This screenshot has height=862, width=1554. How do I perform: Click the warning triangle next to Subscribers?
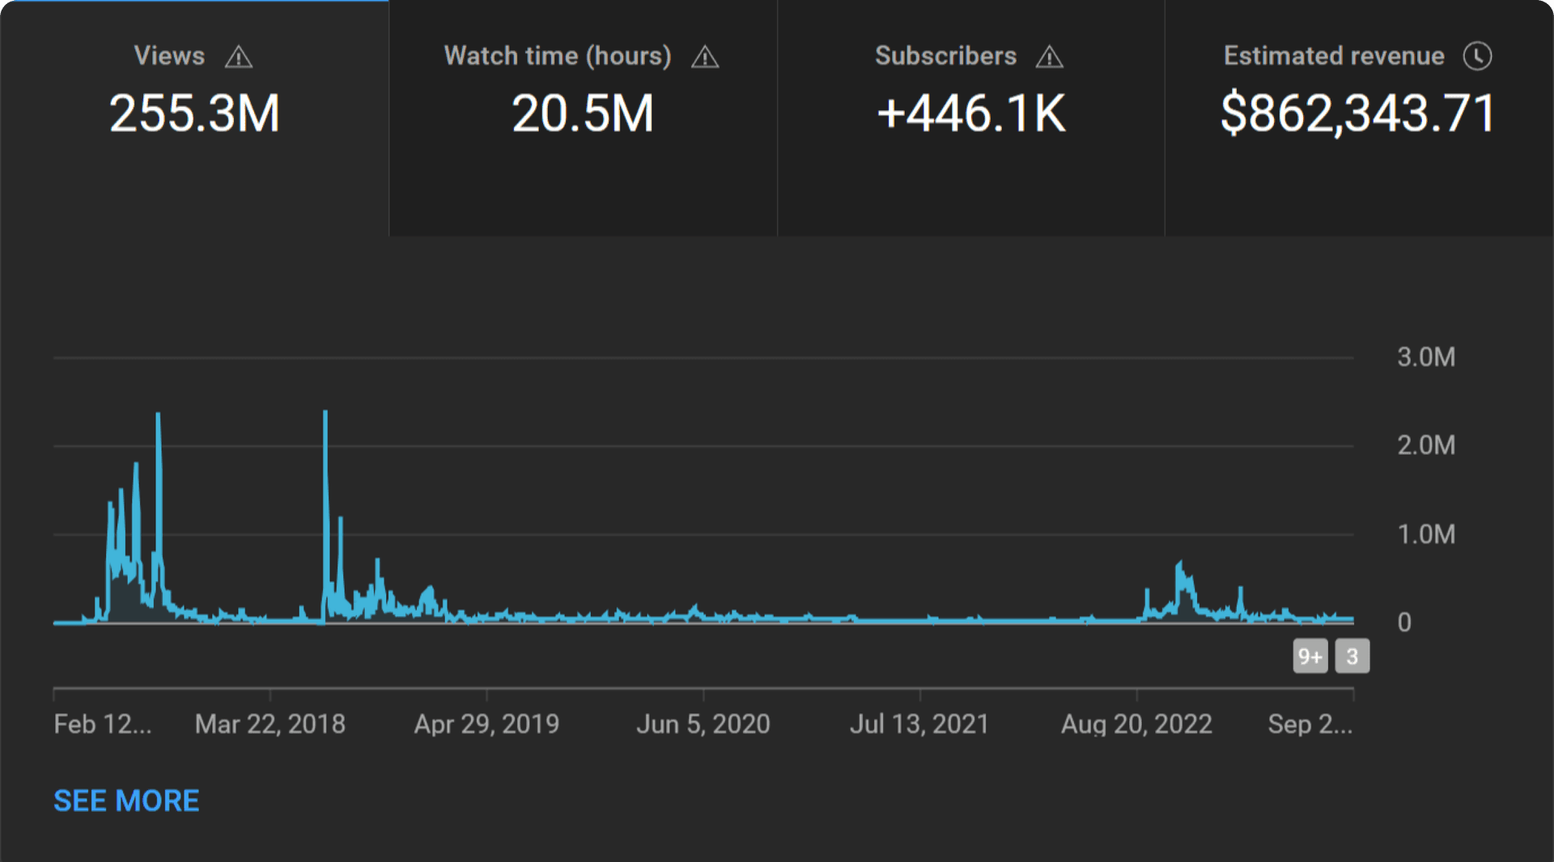click(1050, 57)
